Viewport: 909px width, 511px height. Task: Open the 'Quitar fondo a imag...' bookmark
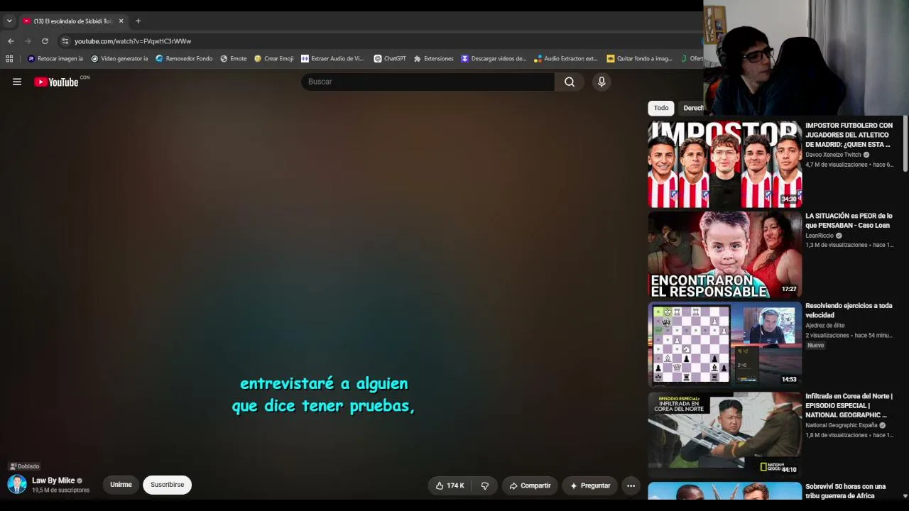[639, 59]
